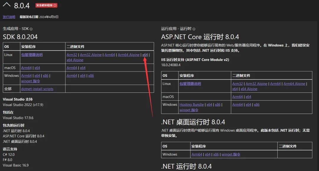
Task: Download SDK Linux Arm64 Alpine binary
Action: 128,55
